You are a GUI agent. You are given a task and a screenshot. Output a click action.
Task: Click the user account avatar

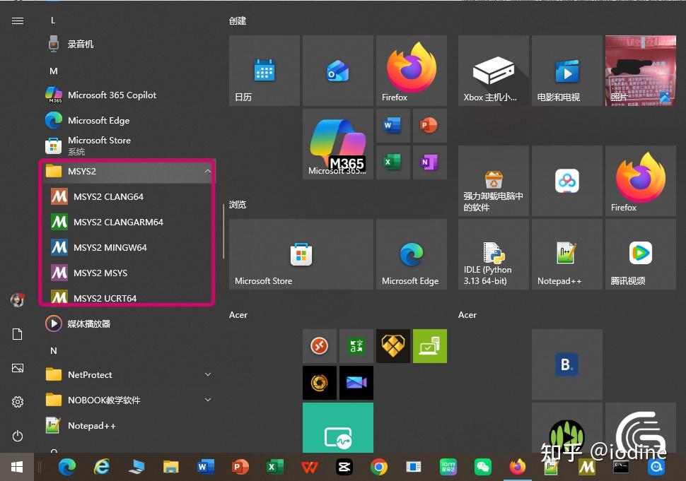click(x=17, y=299)
